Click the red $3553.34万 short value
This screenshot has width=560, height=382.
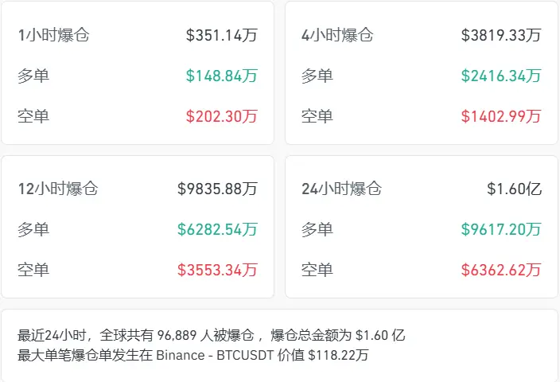218,270
